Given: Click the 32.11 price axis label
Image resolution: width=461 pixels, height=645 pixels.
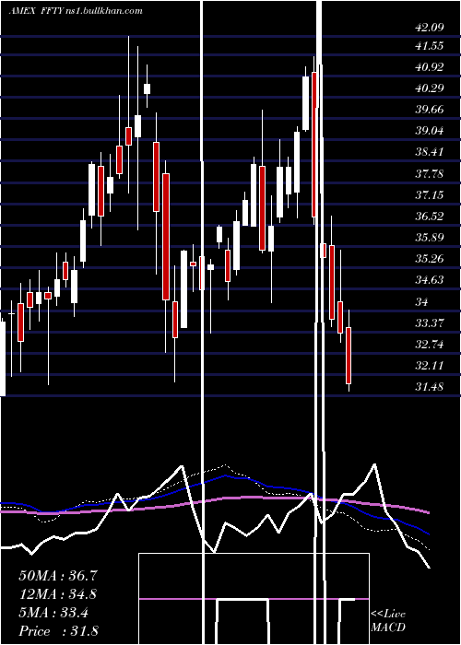Looking at the screenshot, I should [x=430, y=365].
